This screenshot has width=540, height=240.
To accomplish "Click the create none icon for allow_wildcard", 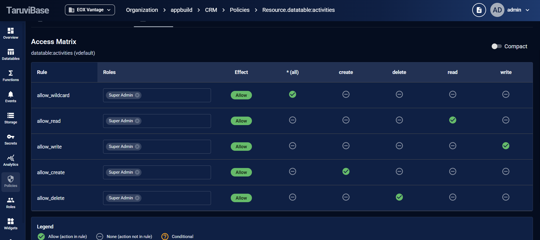I will click(346, 94).
